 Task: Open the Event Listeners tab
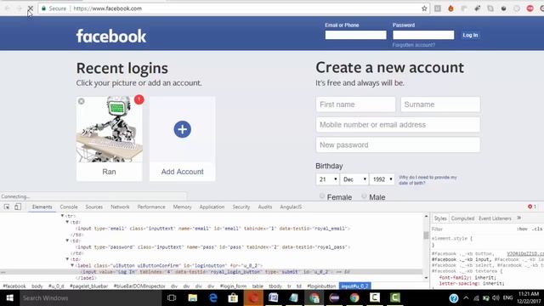coord(495,218)
